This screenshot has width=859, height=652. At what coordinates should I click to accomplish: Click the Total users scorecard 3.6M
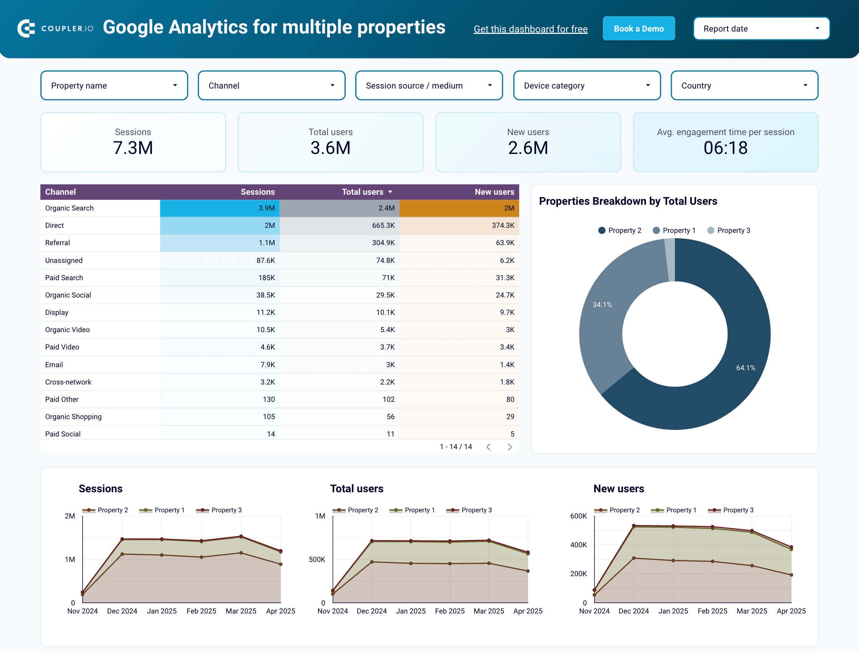(x=330, y=142)
